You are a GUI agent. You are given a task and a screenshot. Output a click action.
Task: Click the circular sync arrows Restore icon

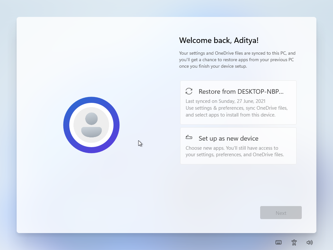point(189,91)
